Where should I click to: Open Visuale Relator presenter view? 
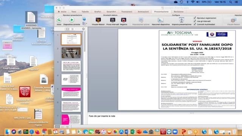point(98,20)
